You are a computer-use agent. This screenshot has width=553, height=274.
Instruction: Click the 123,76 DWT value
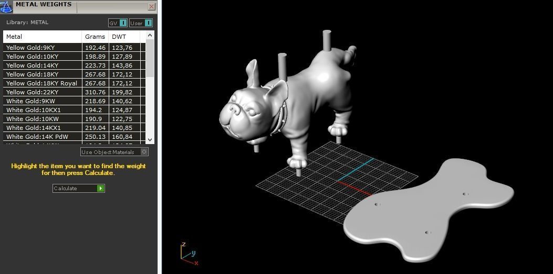point(122,48)
